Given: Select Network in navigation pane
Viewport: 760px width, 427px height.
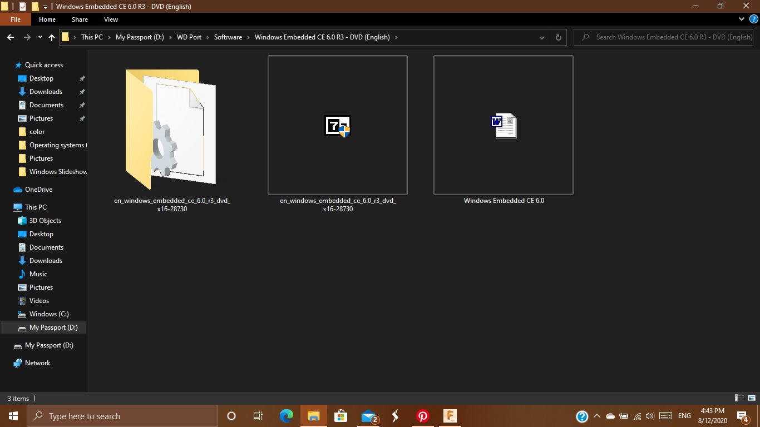Looking at the screenshot, I should click(37, 363).
